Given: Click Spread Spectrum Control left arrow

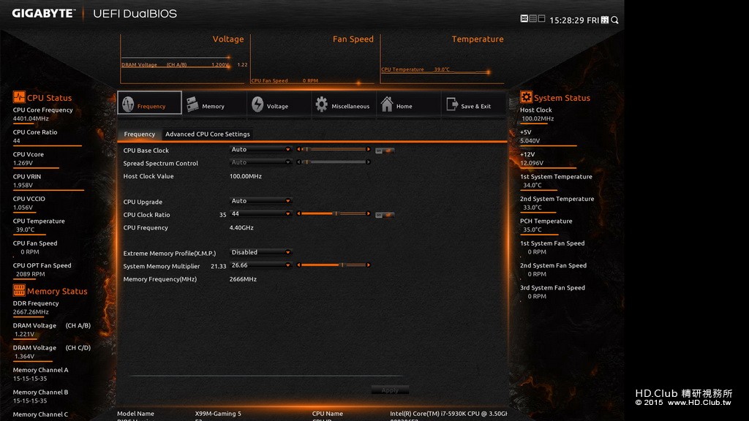Looking at the screenshot, I should click(x=298, y=162).
